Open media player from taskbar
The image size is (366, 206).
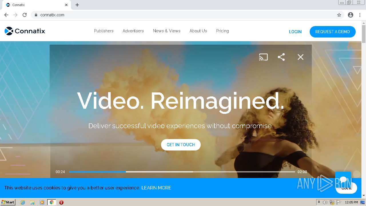42,202
